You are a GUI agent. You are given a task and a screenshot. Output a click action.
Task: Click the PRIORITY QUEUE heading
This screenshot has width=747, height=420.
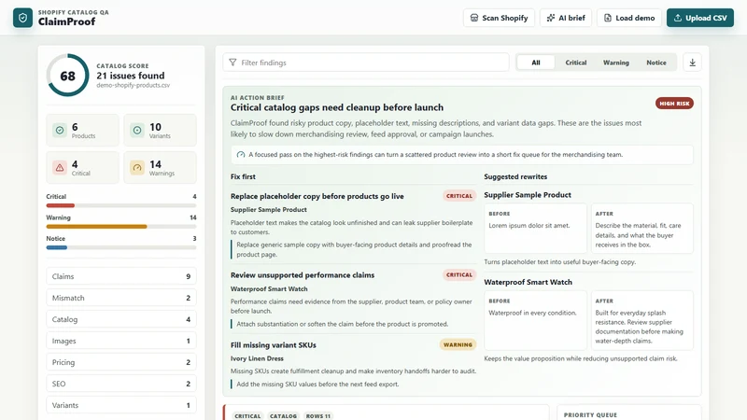[590, 415]
